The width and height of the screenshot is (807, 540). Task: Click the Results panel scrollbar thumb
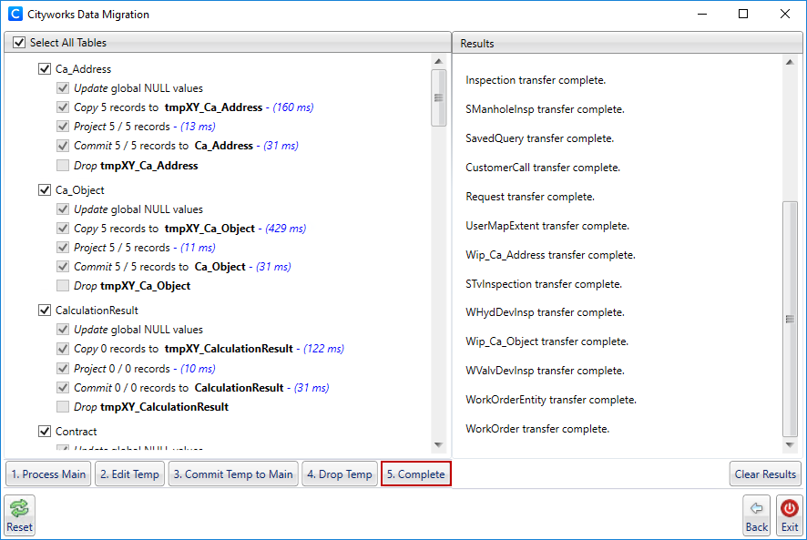pyautogui.click(x=790, y=319)
